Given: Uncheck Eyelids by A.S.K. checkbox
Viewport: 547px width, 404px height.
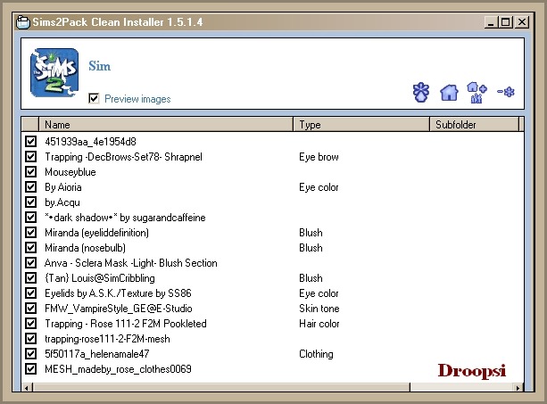Looking at the screenshot, I should [x=30, y=293].
